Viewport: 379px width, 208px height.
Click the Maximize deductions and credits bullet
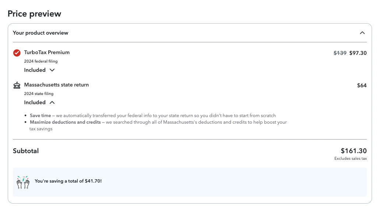[x=158, y=126]
